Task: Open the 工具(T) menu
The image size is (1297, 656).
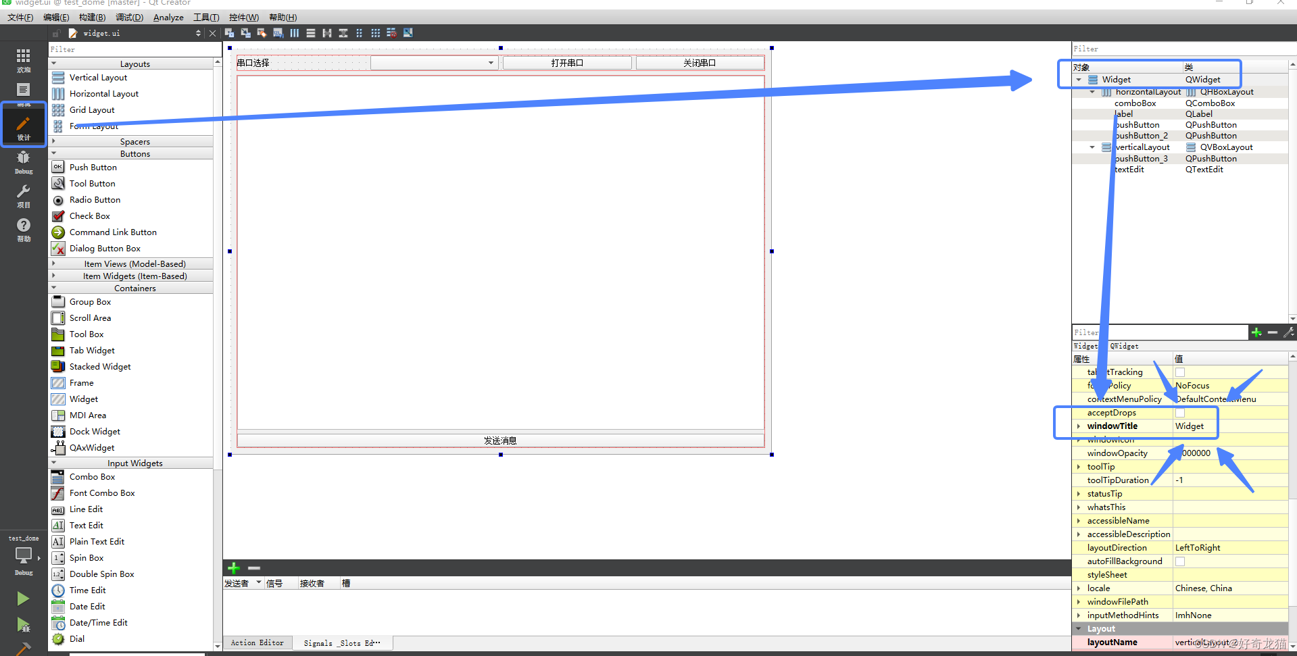Action: 206,18
